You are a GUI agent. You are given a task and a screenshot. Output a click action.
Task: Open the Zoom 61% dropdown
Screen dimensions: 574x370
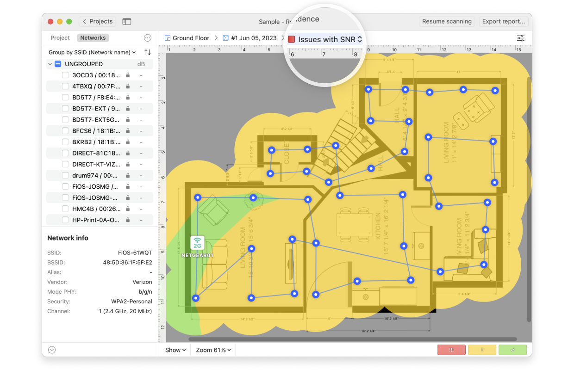[213, 350]
